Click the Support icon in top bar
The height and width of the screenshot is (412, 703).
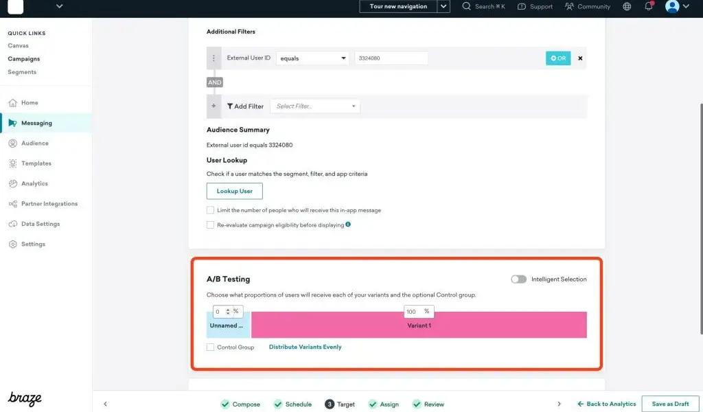click(522, 7)
